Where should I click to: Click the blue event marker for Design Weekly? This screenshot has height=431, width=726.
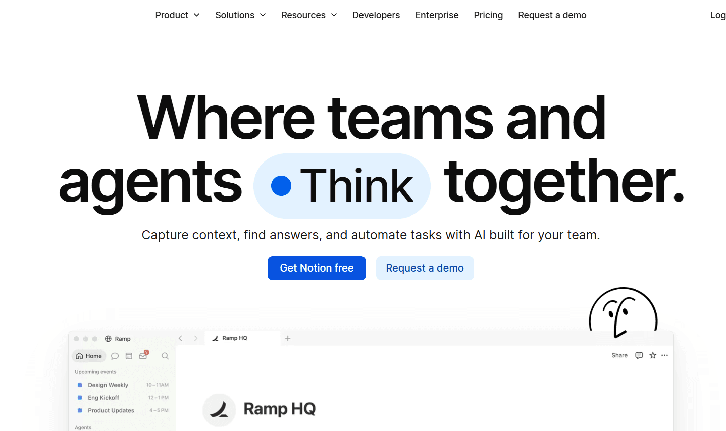[80, 385]
